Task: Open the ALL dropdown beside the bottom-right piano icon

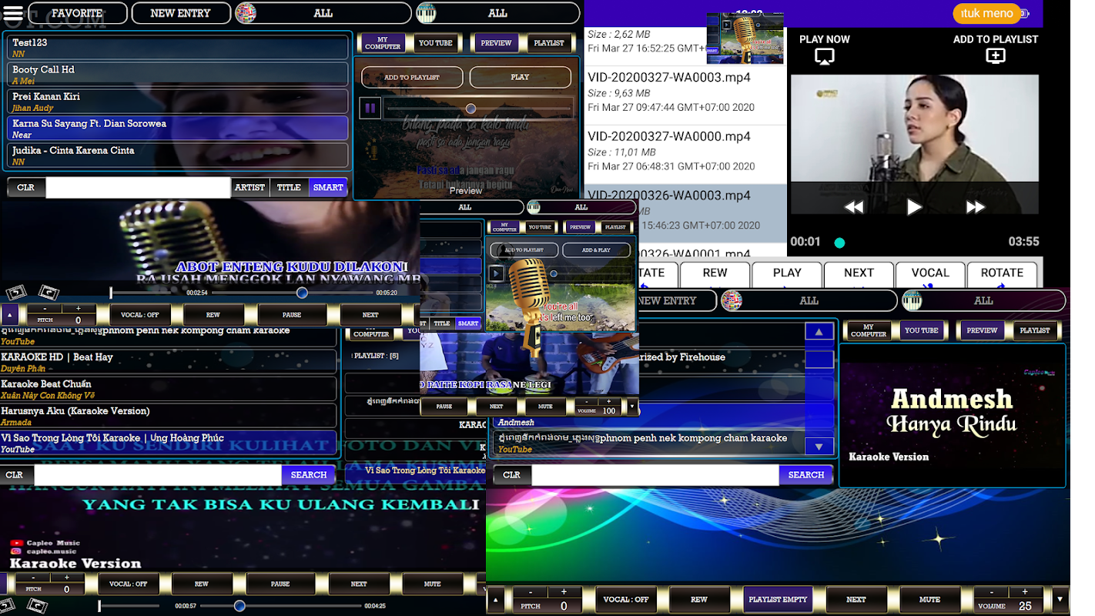Action: point(984,300)
